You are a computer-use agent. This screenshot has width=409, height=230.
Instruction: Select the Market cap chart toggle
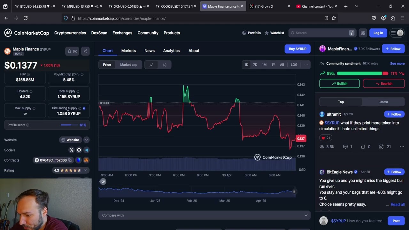pyautogui.click(x=129, y=65)
